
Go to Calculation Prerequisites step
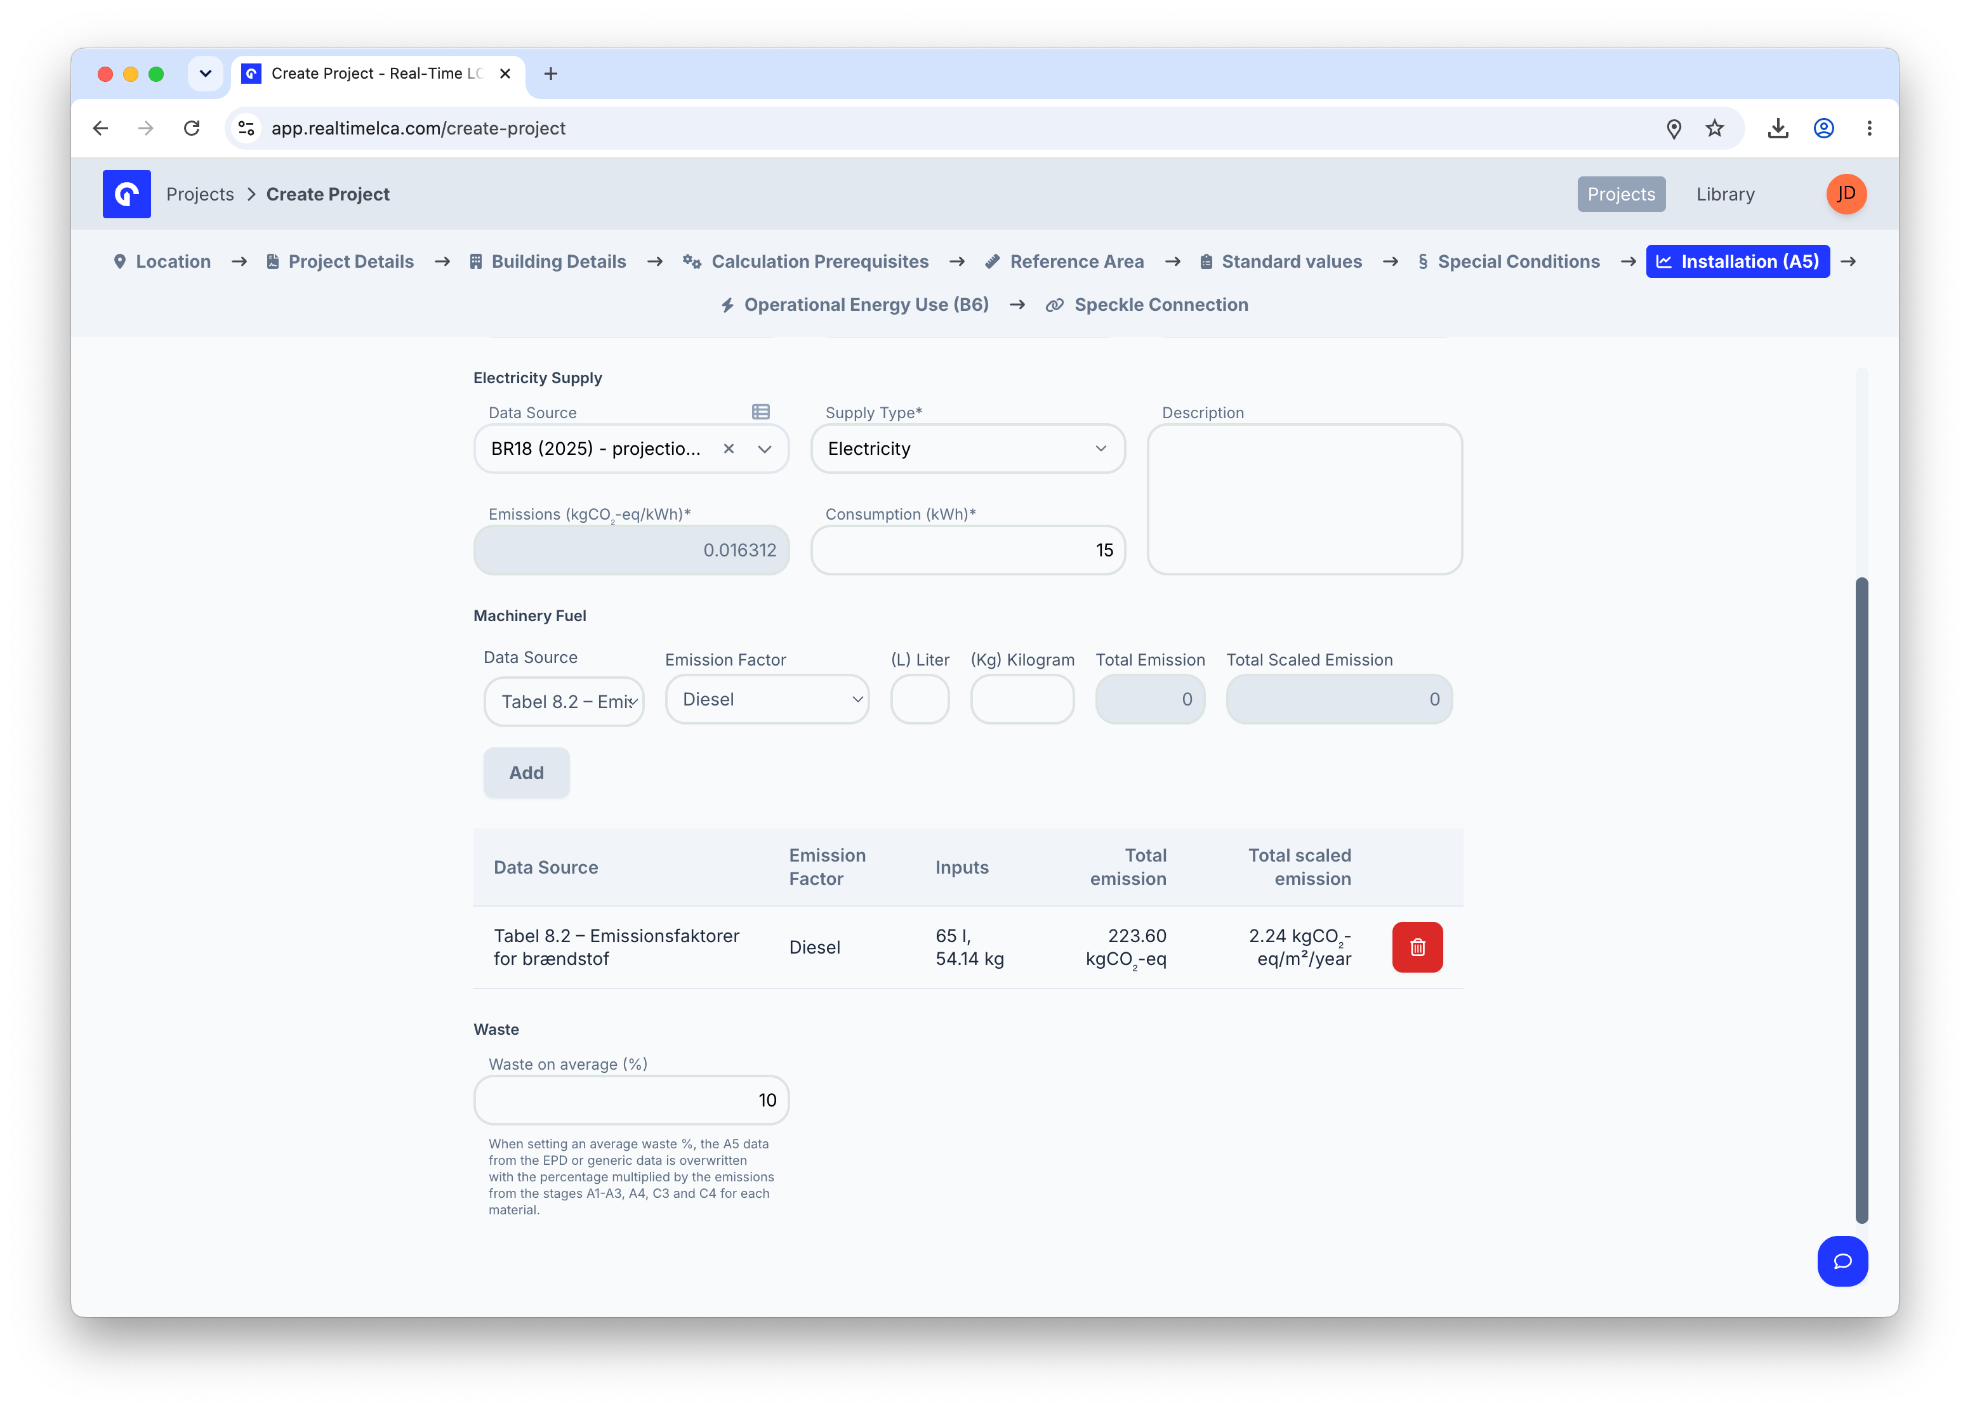[x=805, y=261]
